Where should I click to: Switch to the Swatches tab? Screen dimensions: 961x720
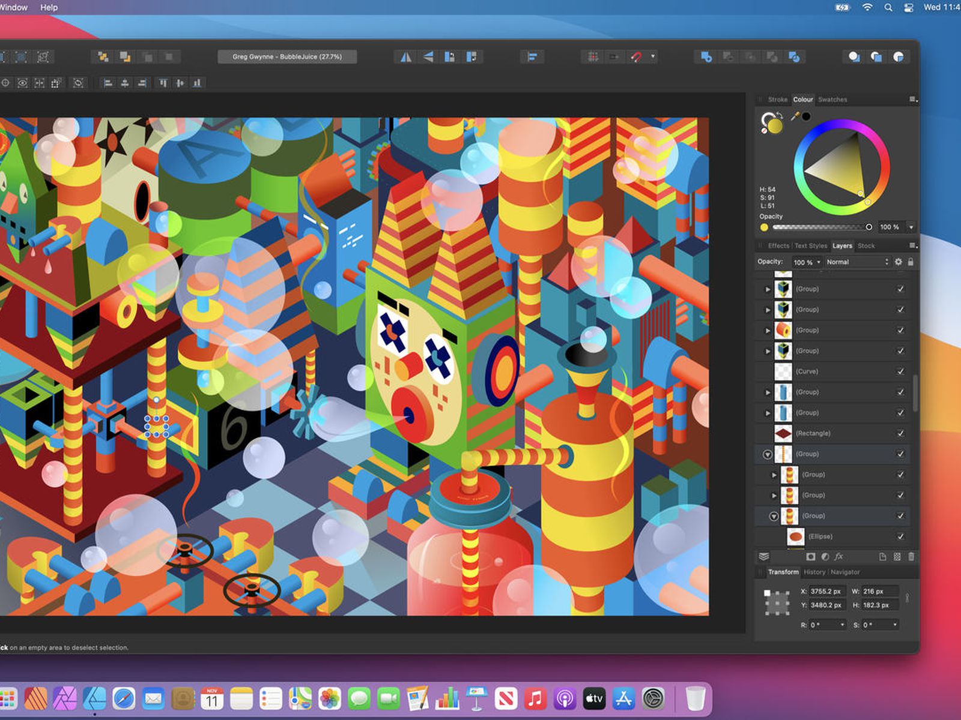pyautogui.click(x=832, y=100)
